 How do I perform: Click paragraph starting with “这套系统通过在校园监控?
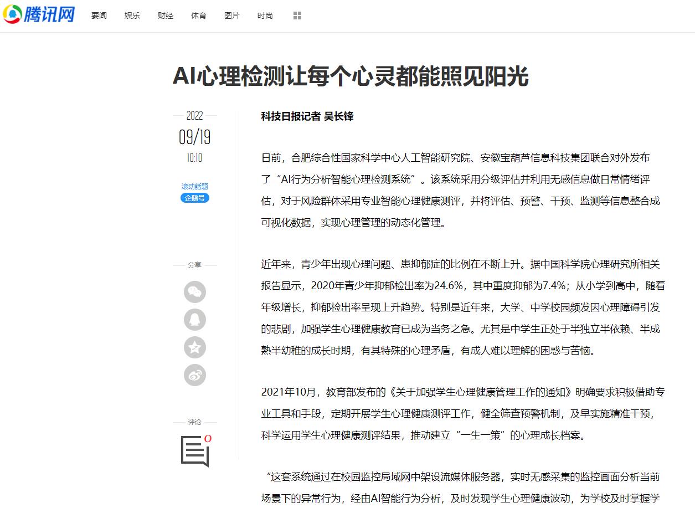point(462,488)
